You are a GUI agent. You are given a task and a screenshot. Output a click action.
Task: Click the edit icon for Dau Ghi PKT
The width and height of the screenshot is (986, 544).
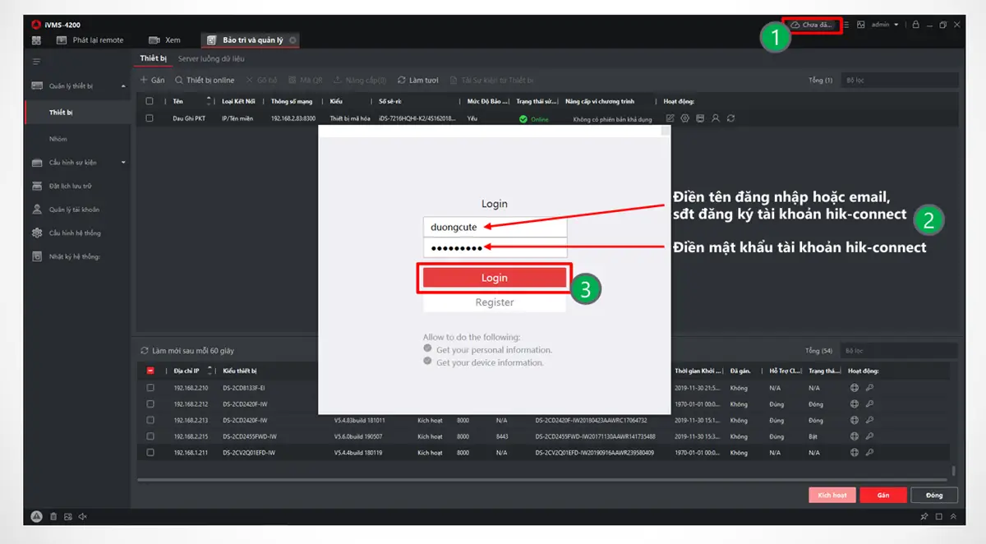pyautogui.click(x=670, y=118)
